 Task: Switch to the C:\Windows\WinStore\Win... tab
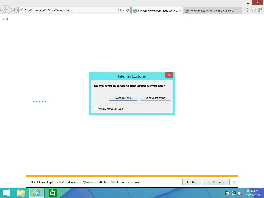pos(157,11)
